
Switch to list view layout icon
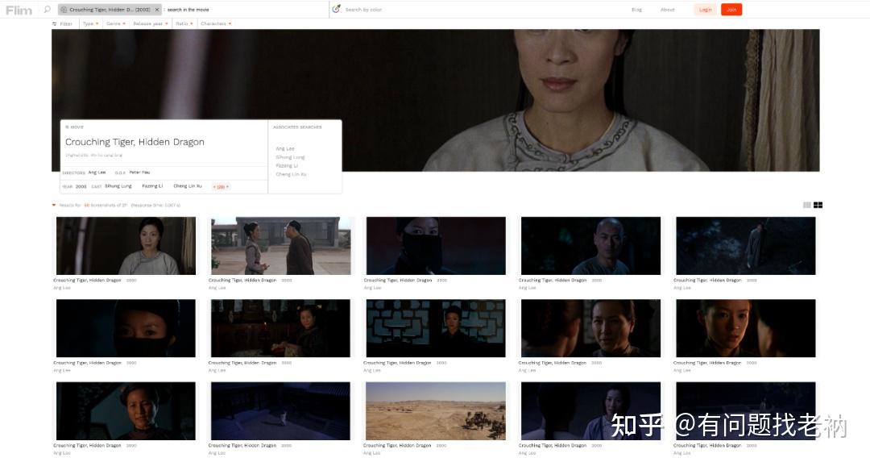pyautogui.click(x=806, y=205)
